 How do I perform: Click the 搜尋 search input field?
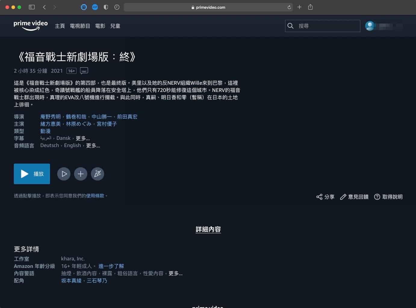click(327, 26)
